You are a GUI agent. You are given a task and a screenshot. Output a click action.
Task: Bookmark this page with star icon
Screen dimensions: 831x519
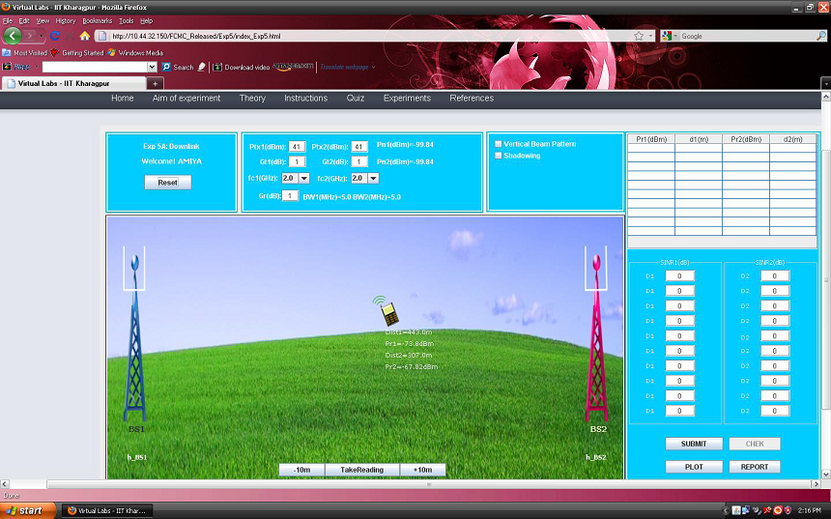click(639, 36)
